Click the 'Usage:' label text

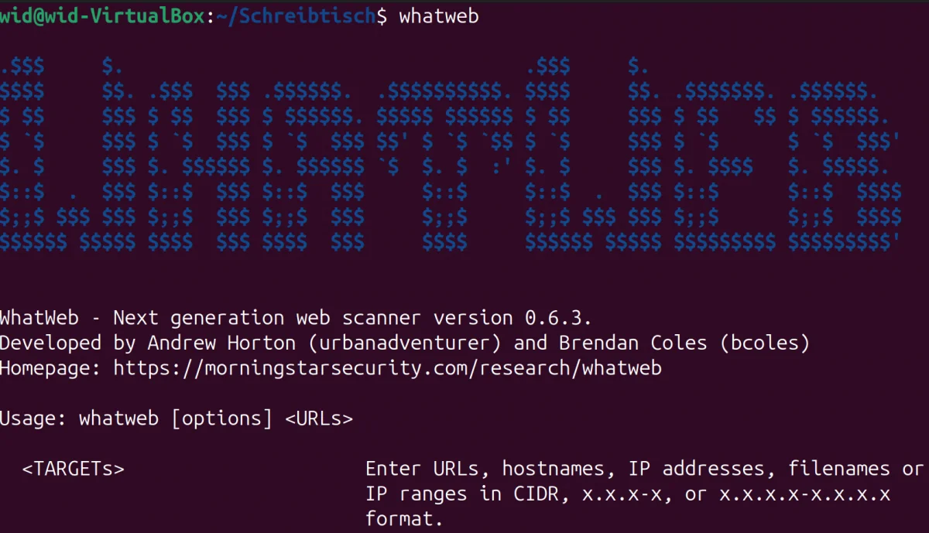34,419
